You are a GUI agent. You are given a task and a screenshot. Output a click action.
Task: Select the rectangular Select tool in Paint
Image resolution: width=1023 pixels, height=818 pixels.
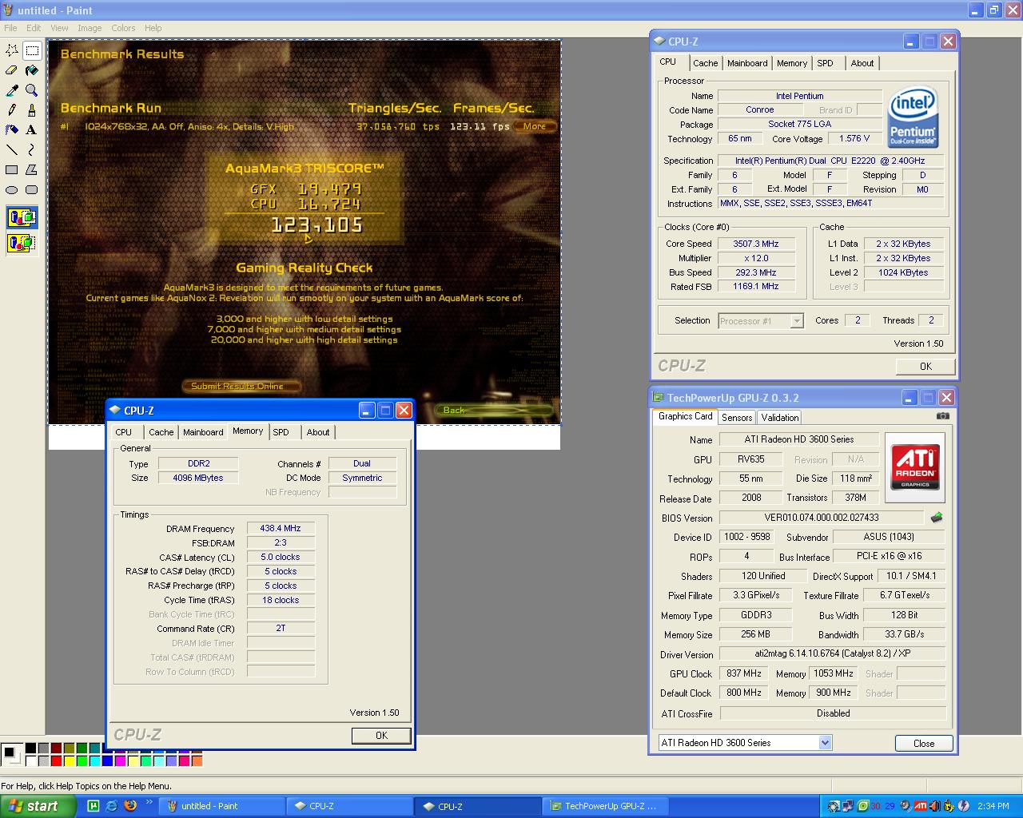[x=32, y=50]
